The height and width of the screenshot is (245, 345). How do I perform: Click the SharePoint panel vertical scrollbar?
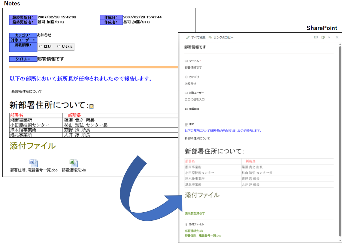340,141
